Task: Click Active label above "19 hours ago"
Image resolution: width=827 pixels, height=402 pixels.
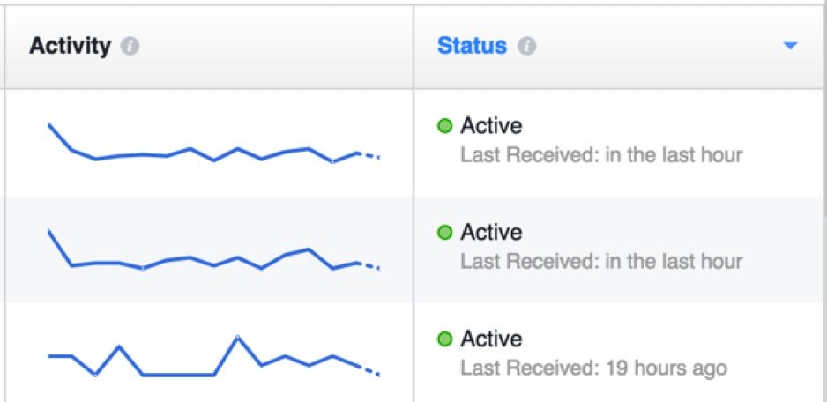Action: click(491, 339)
